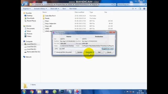
Task: Click Suggest new name button
Action: tap(108, 49)
